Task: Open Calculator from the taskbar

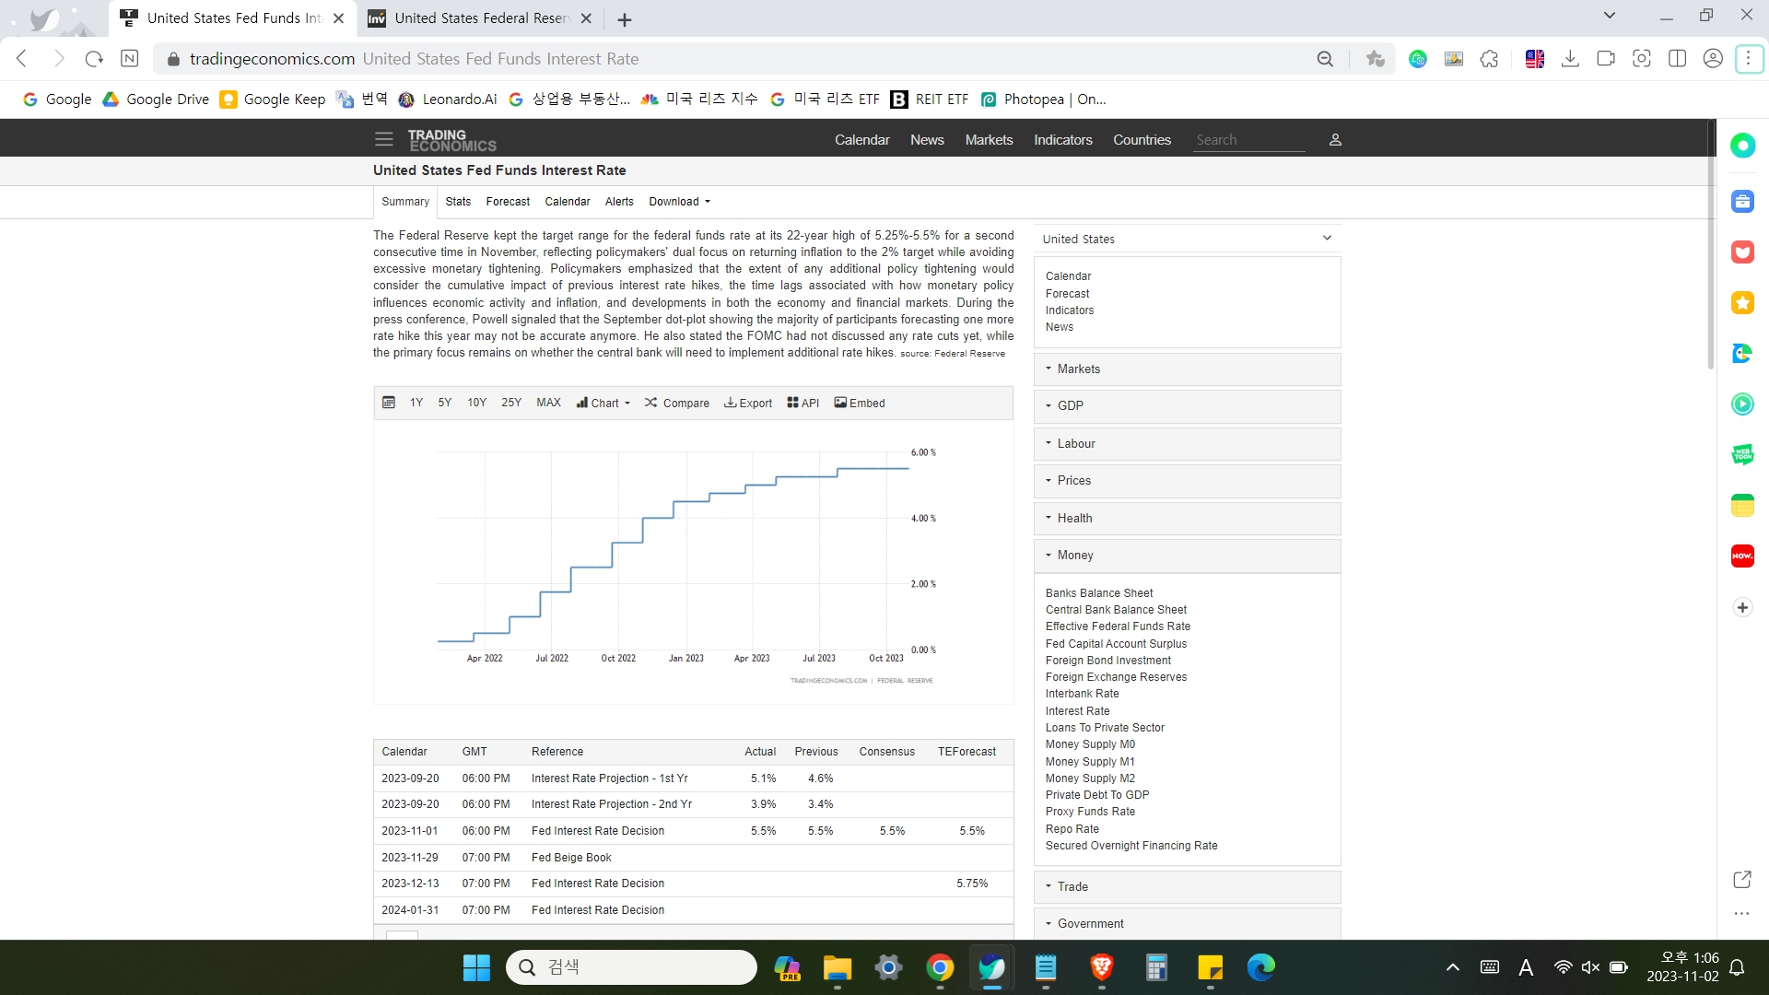Action: point(1156,967)
